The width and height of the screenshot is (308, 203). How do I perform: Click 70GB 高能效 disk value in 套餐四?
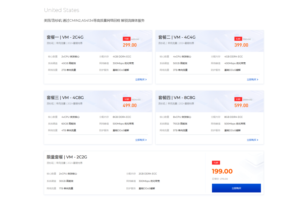coord(180,124)
